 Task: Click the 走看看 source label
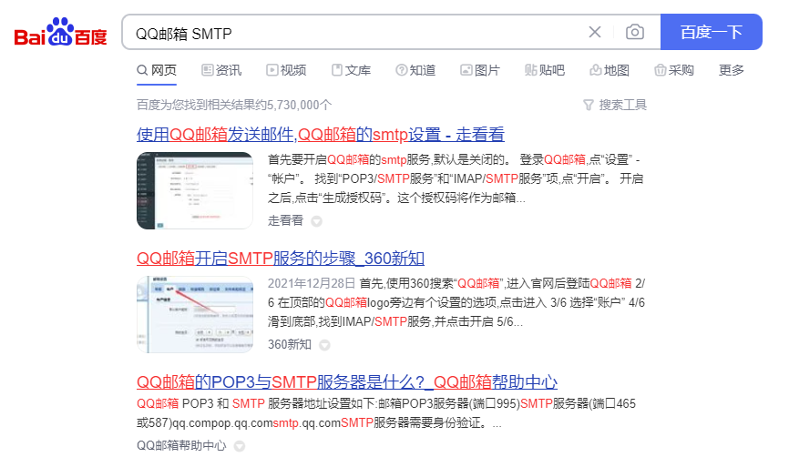pos(286,220)
